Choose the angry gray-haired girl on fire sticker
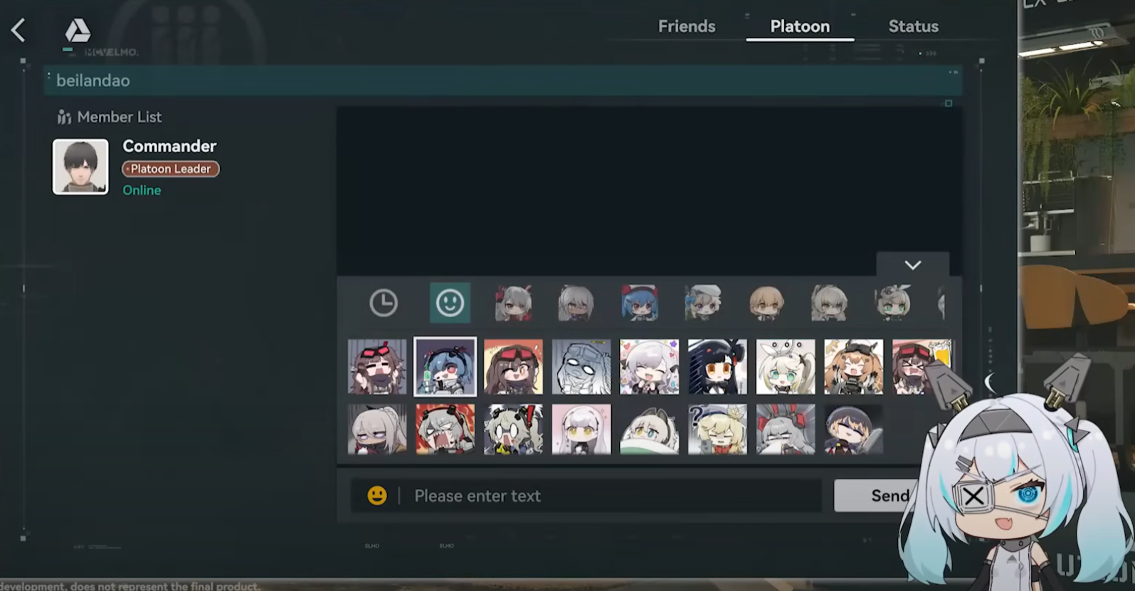The height and width of the screenshot is (591, 1135). pyautogui.click(x=445, y=430)
